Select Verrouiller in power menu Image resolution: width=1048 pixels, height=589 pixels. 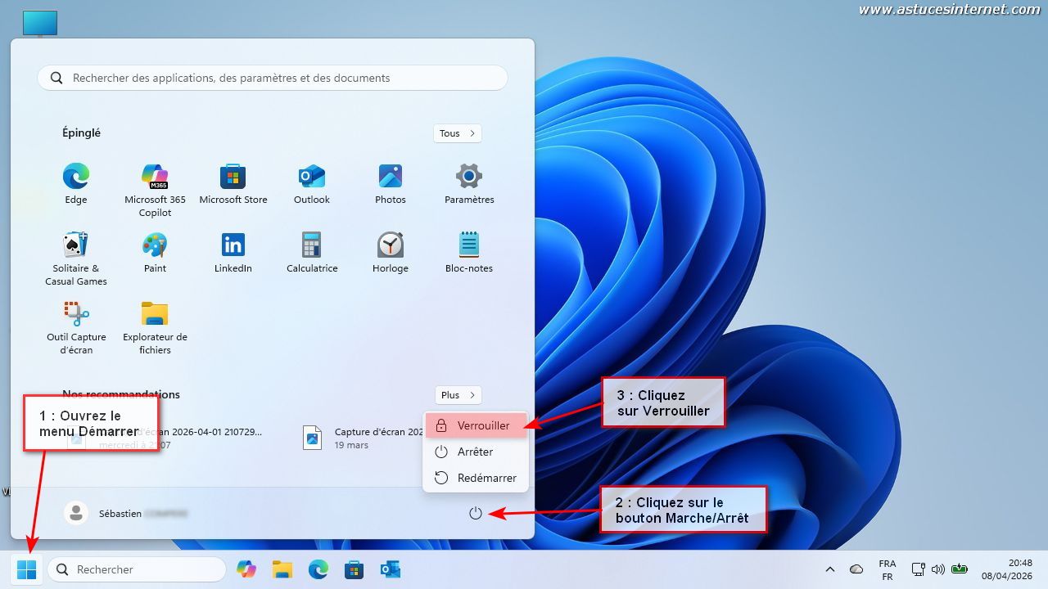(476, 425)
